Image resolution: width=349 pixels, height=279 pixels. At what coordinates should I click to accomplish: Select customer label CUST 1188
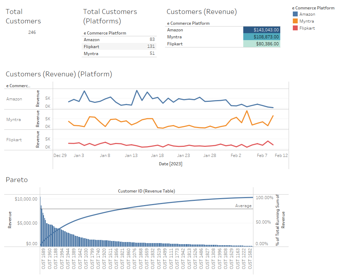tap(55, 258)
